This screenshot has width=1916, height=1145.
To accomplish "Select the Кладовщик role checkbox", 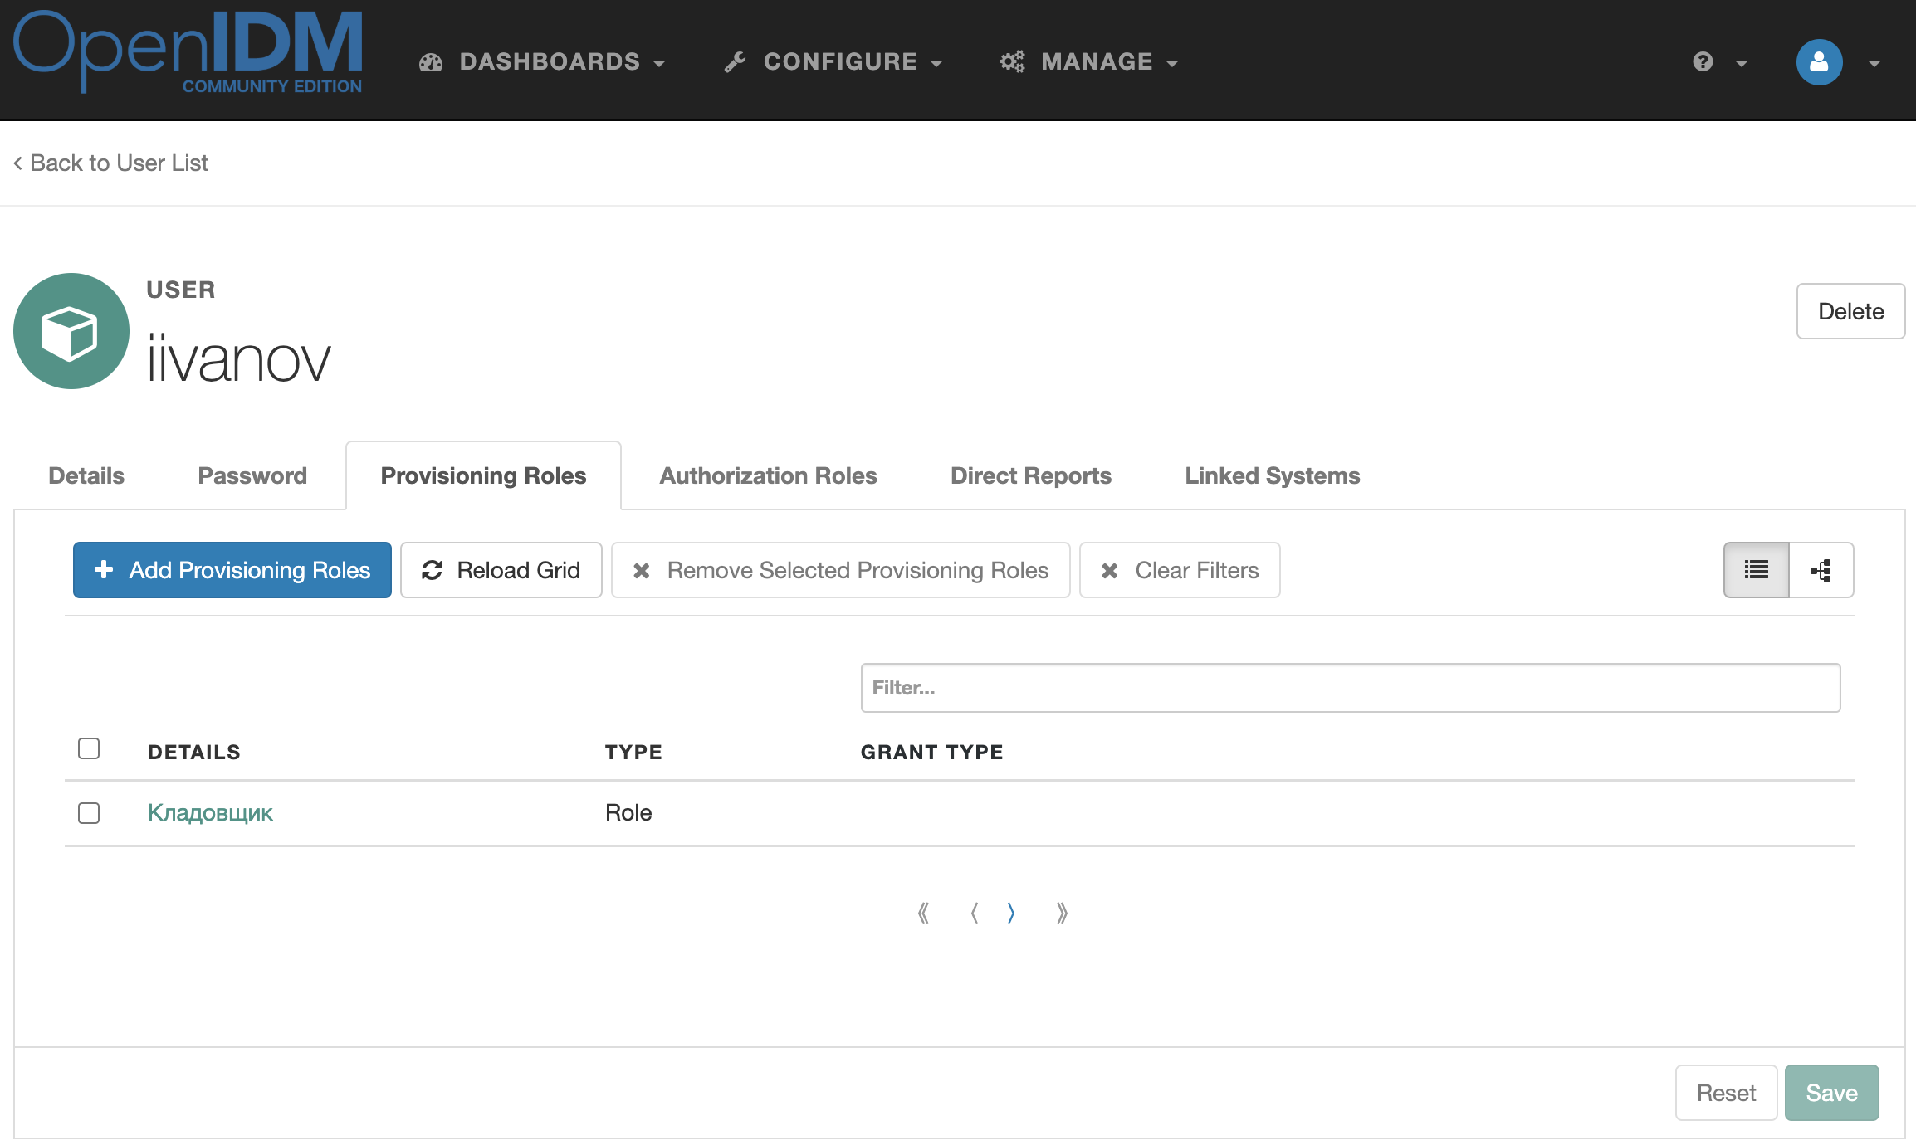I will point(89,813).
